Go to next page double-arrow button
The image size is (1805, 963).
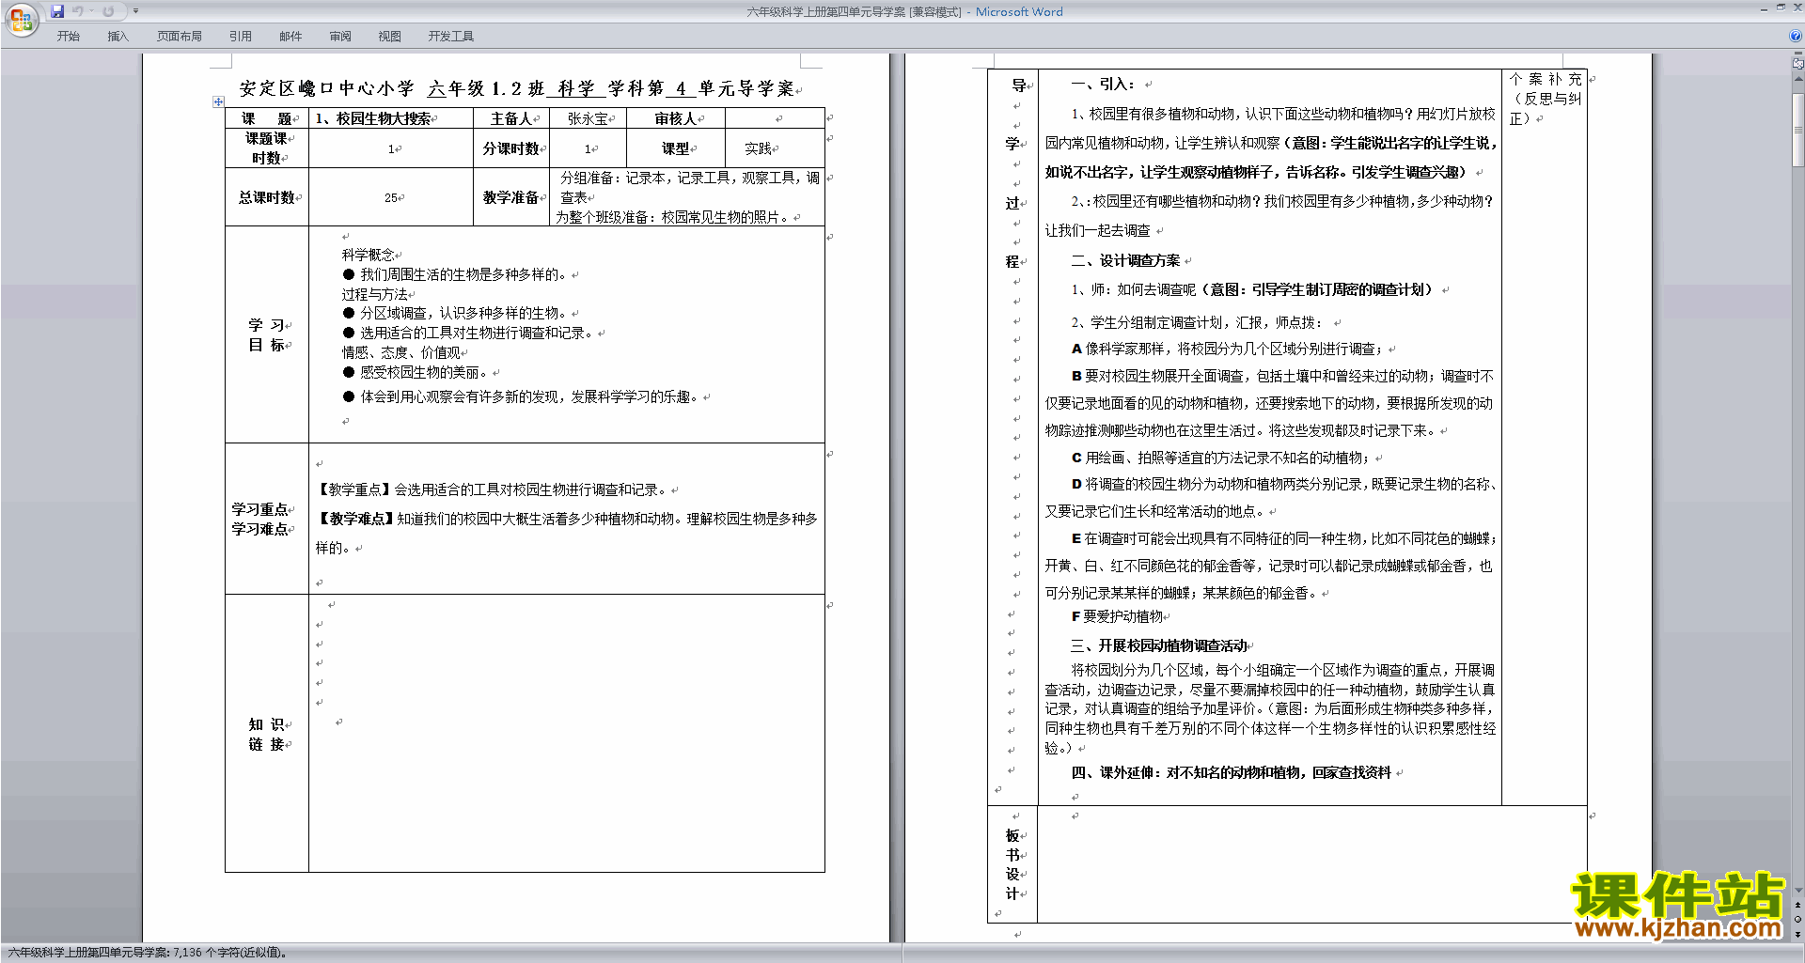pyautogui.click(x=1797, y=934)
